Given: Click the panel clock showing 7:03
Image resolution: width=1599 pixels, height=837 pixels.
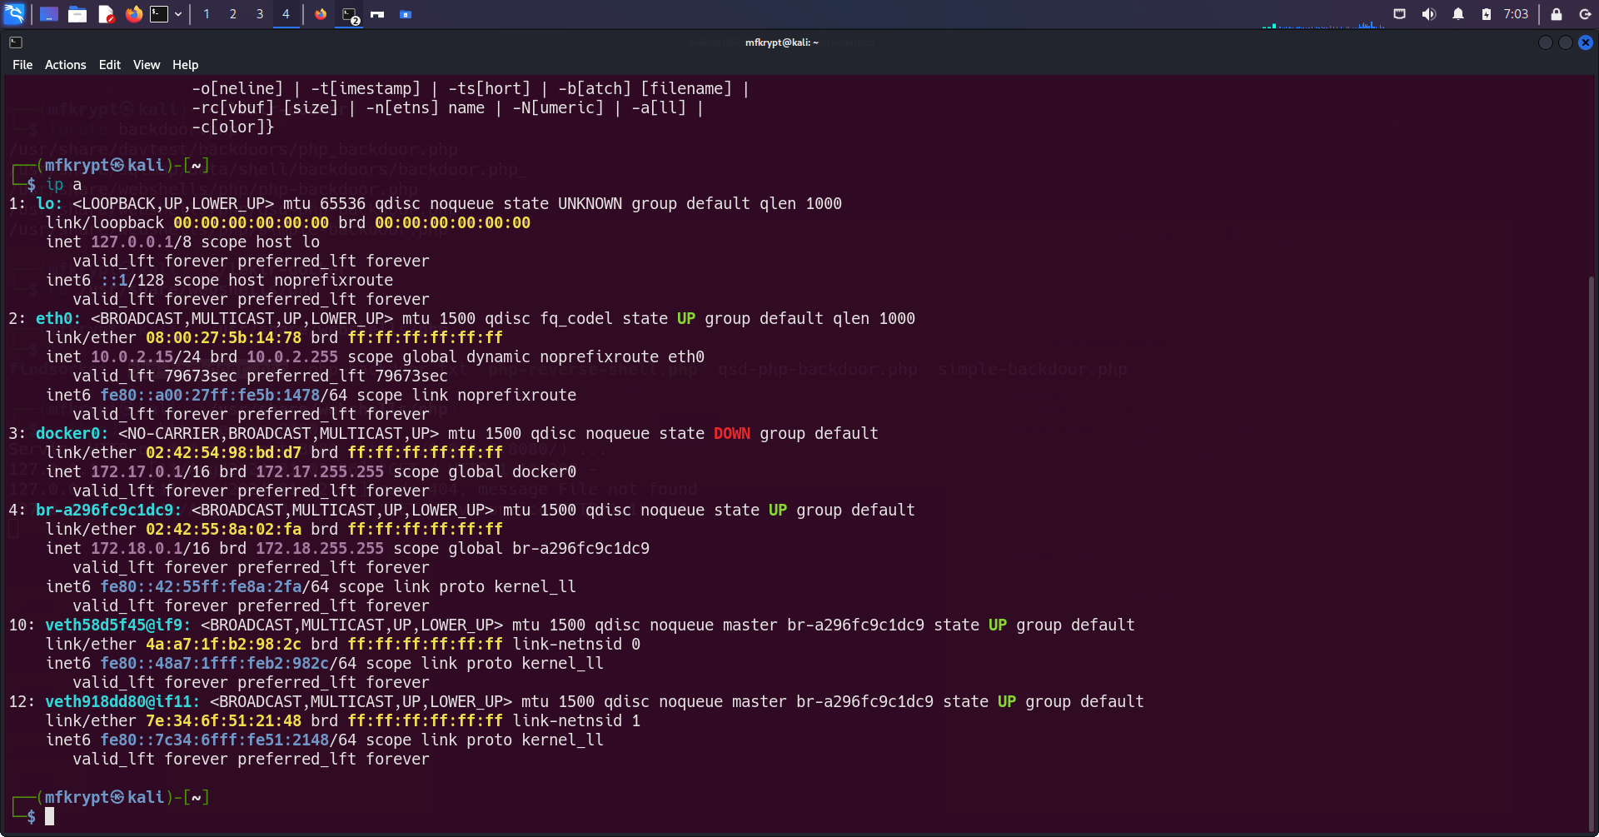Looking at the screenshot, I should tap(1516, 14).
